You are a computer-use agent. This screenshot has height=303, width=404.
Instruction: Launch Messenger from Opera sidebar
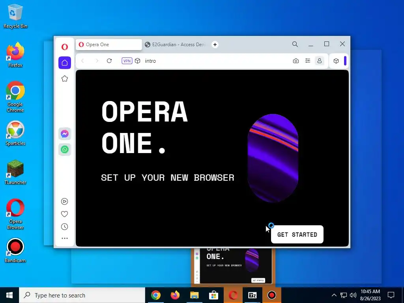point(65,134)
